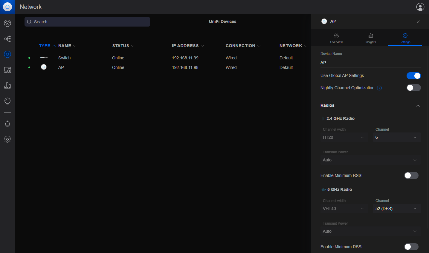Enable Nightly Channel Optimization

[413, 88]
